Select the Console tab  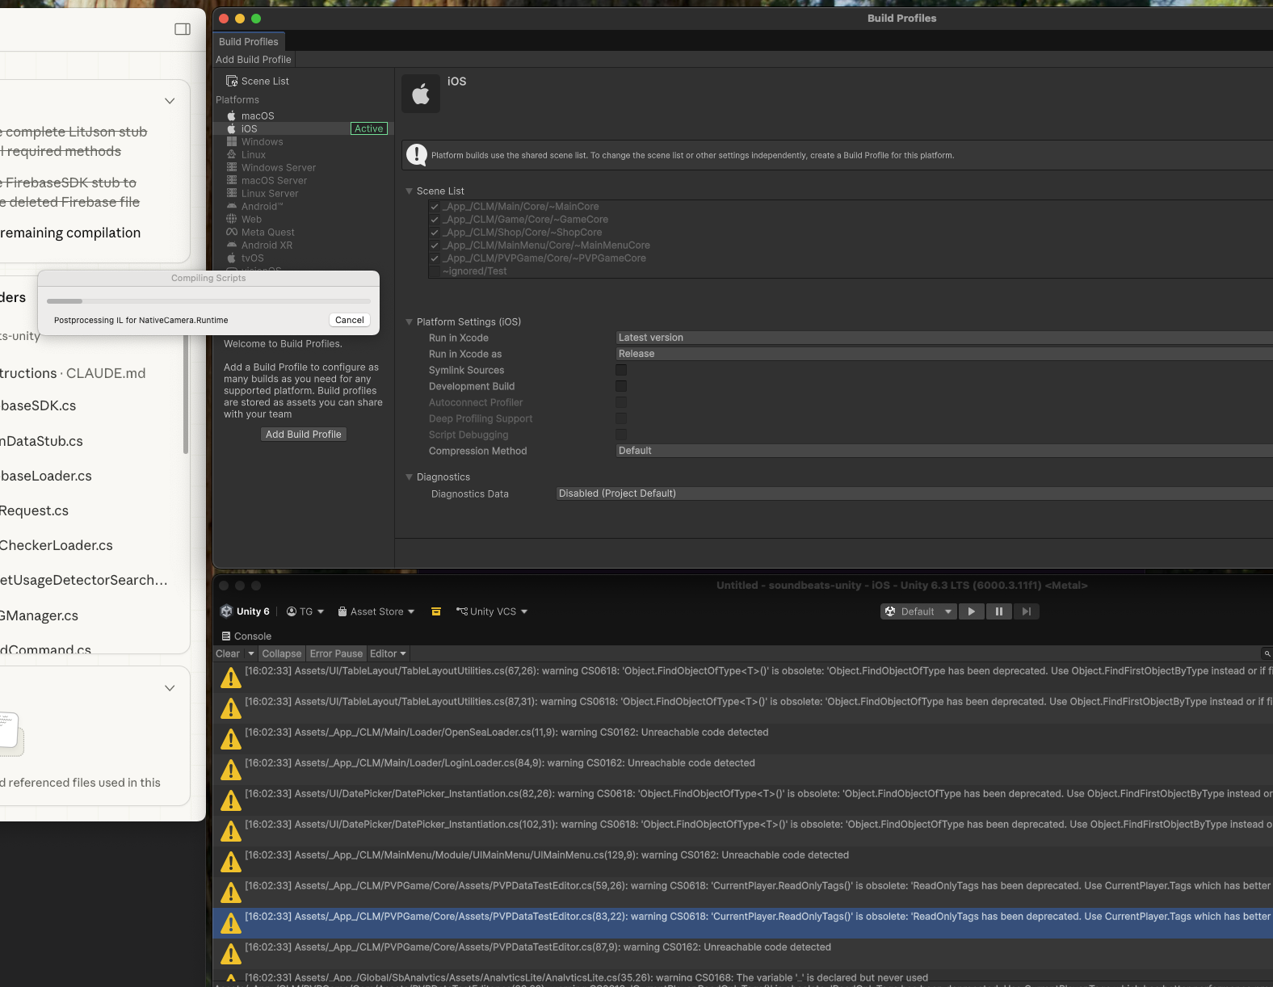[x=246, y=636]
